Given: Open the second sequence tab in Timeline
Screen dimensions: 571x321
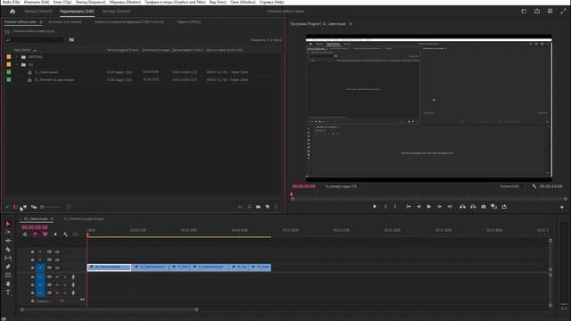Looking at the screenshot, I should [84, 219].
